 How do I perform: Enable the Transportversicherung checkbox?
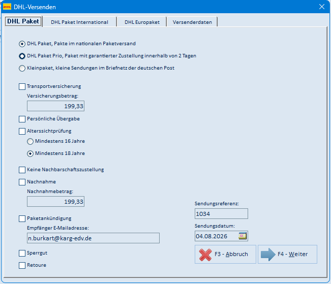(22, 86)
